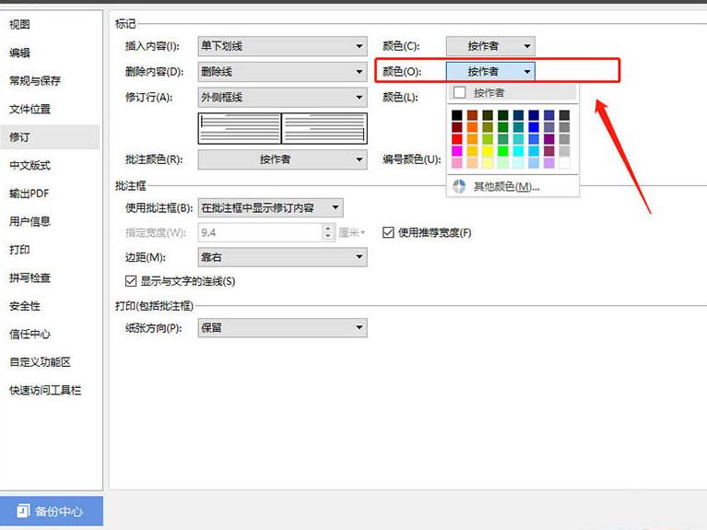
Task: Open 颜色(C) color dropdown
Action: click(x=490, y=46)
